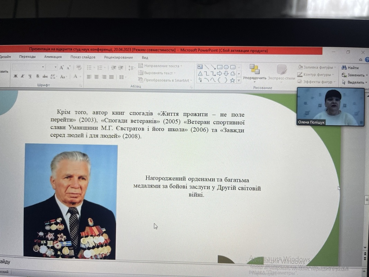Viewport: 369px width, 277px height.
Task: Select the Triangle shape
Action: click(200, 74)
